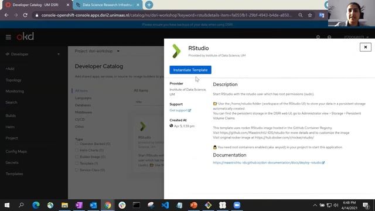This screenshot has width=375, height=211.
Task: Open the +Add navigation item
Action: click(x=10, y=69)
